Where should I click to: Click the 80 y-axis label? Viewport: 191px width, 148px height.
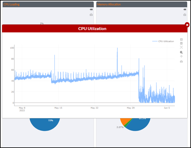12,59
